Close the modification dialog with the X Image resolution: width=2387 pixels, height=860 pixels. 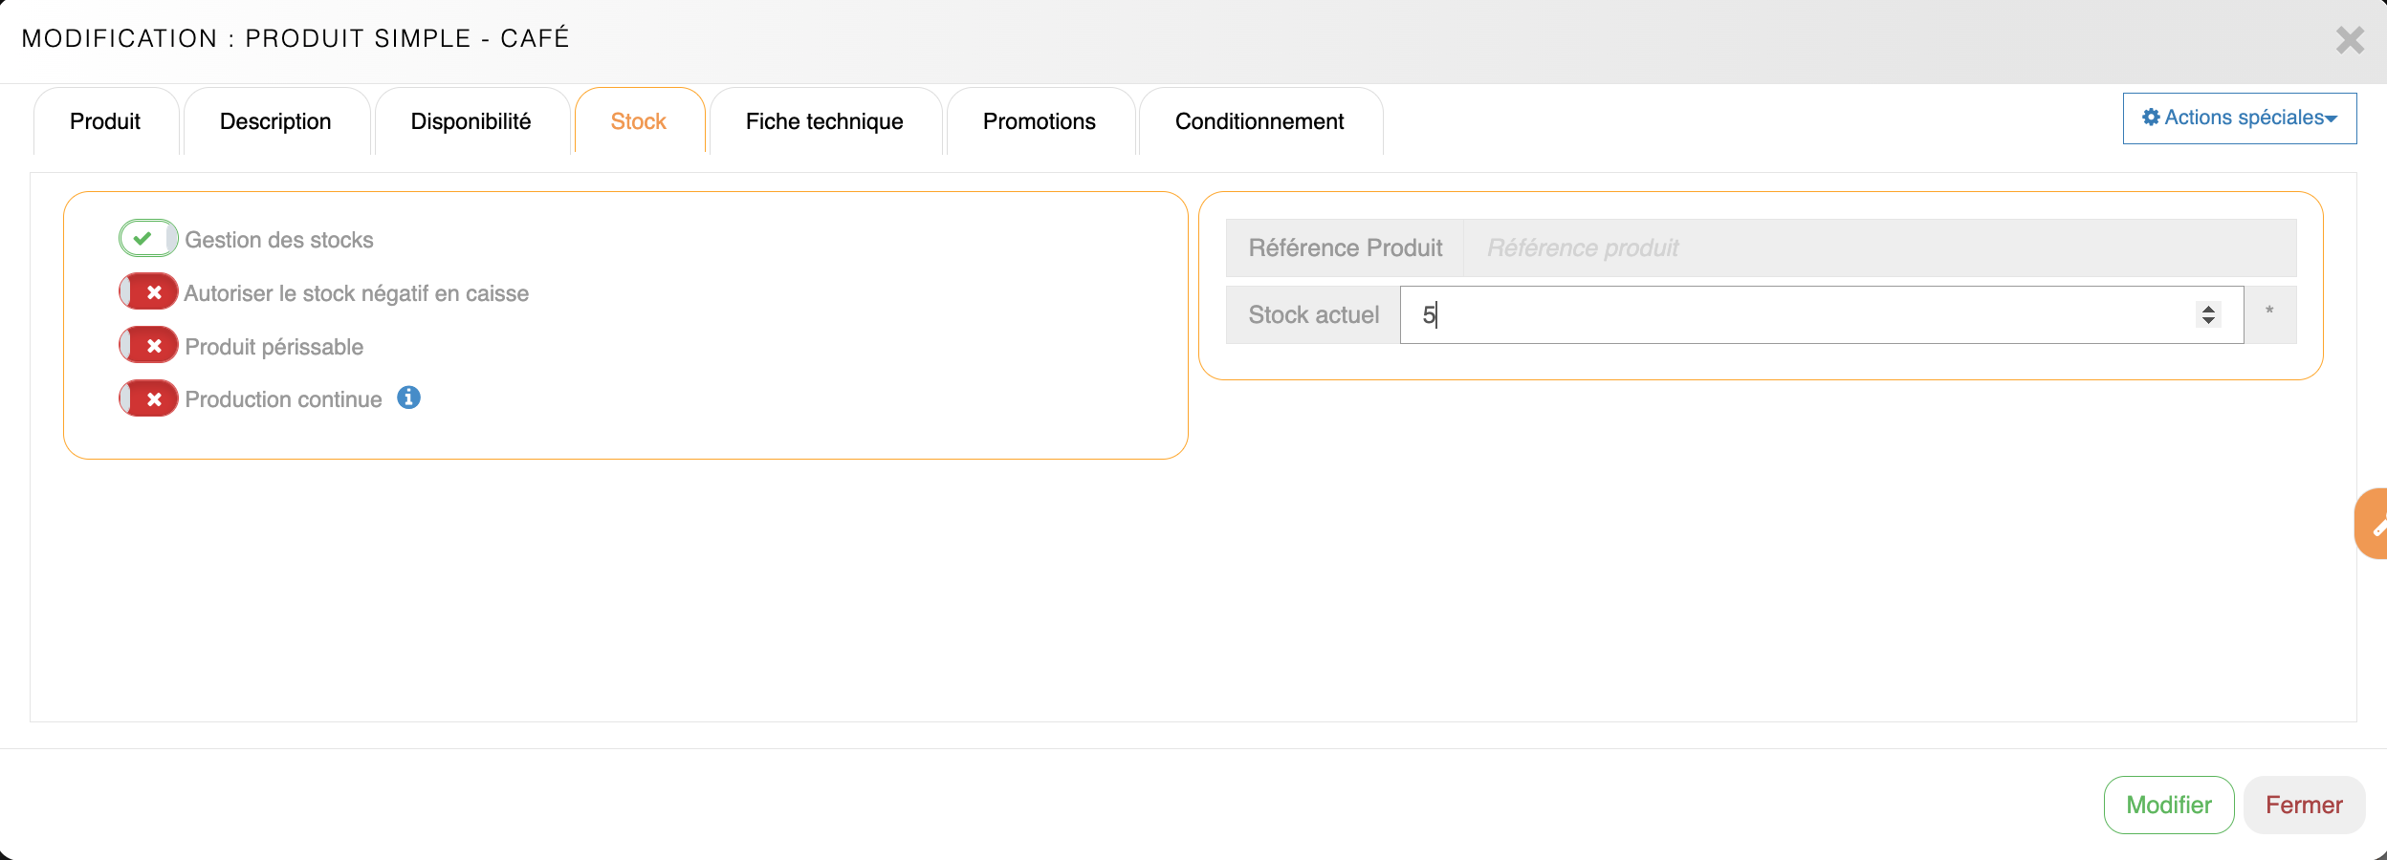click(2349, 40)
